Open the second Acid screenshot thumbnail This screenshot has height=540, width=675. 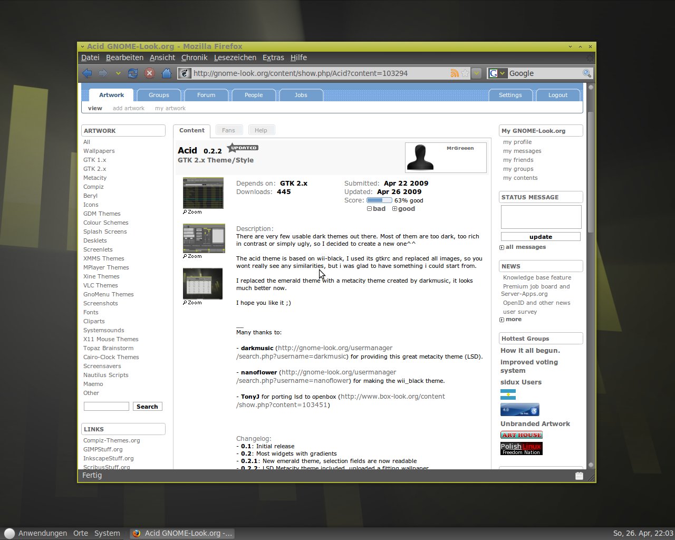tap(204, 238)
